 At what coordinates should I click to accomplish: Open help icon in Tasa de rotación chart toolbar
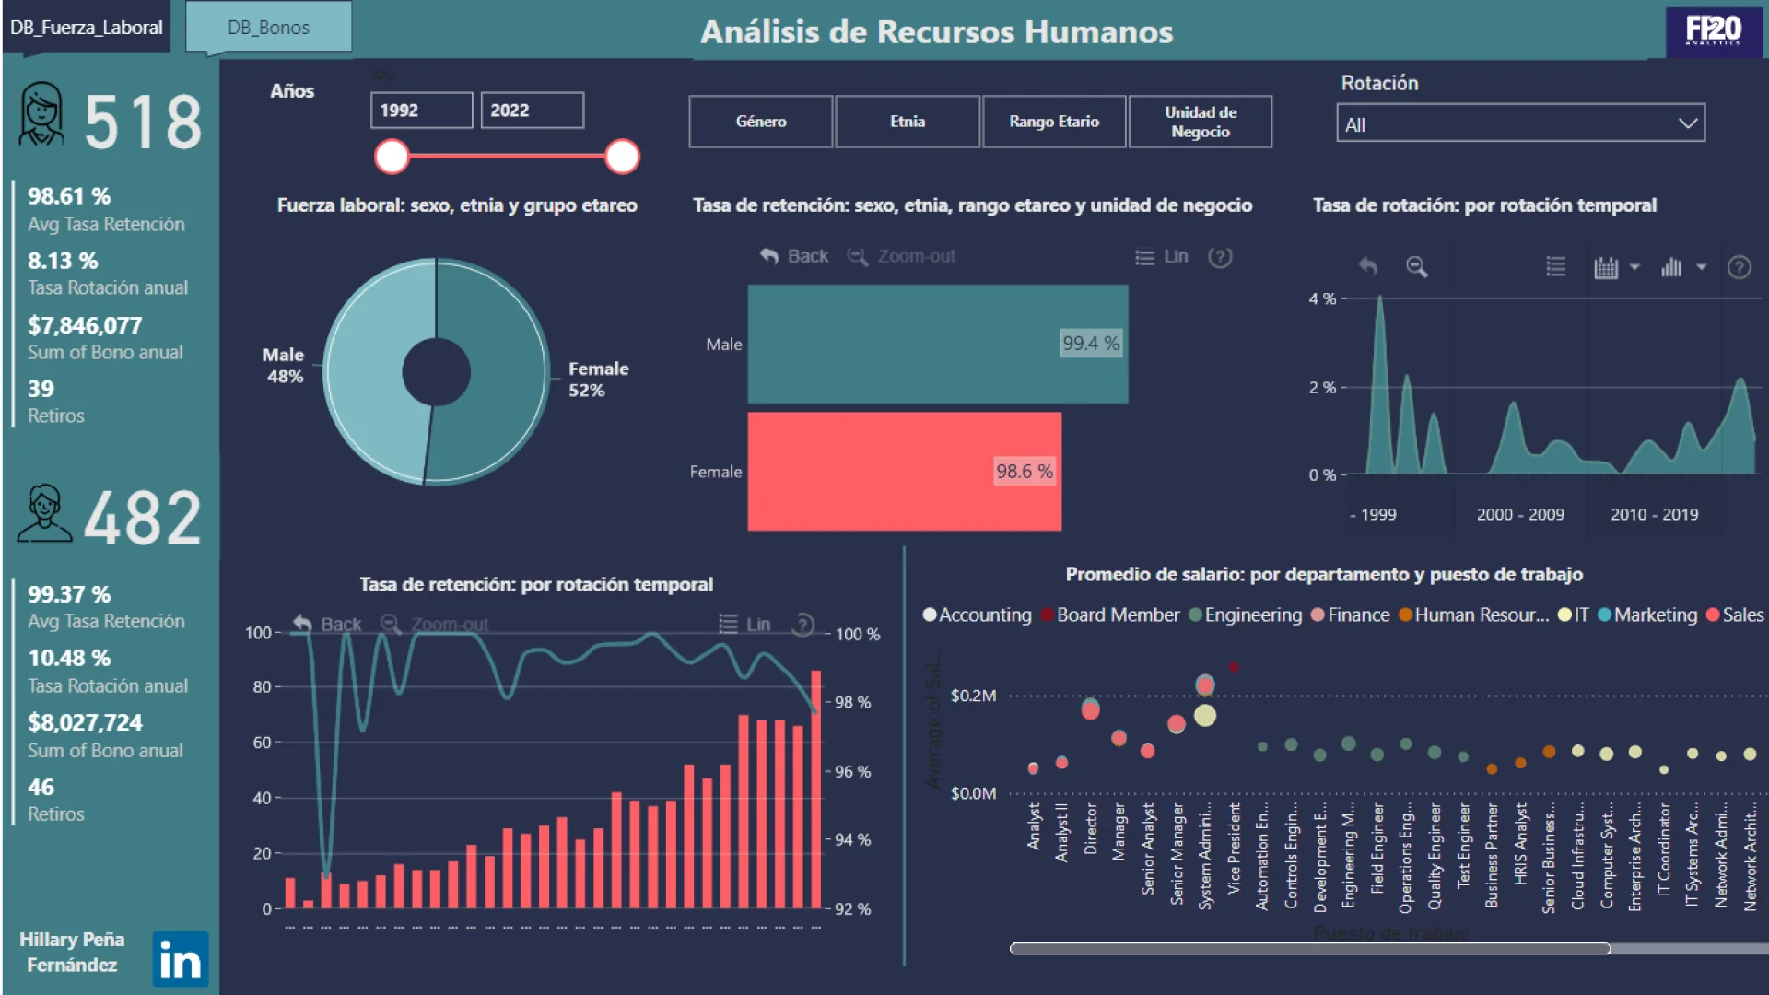1739,267
